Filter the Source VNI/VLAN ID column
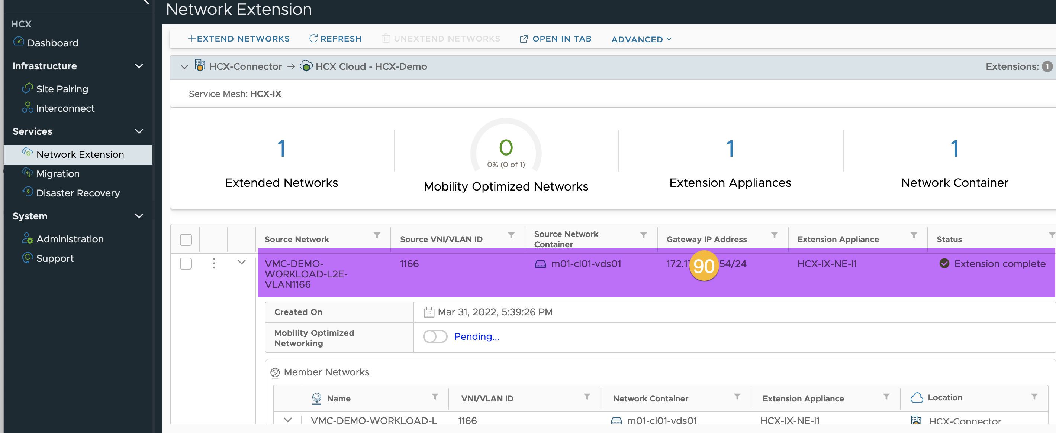Image resolution: width=1056 pixels, height=433 pixels. pos(511,235)
